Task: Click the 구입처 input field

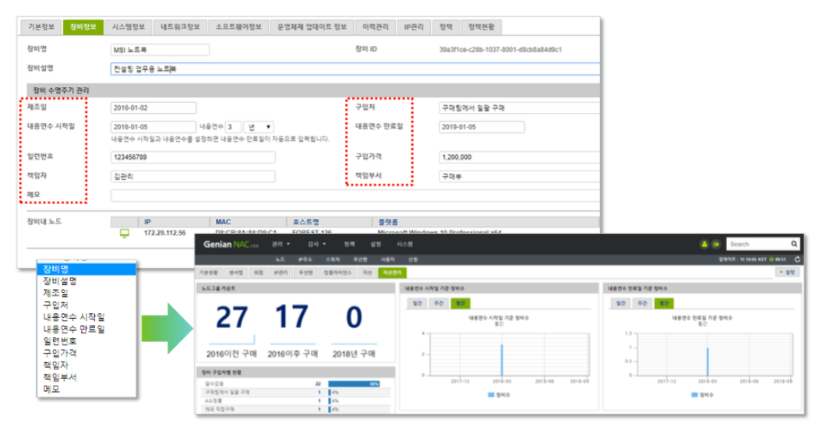Action: click(x=520, y=108)
